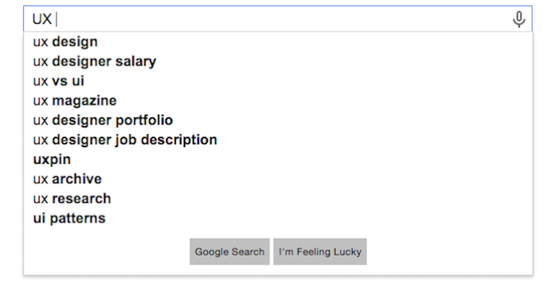Image resolution: width=553 pixels, height=282 pixels.
Task: Select "ux designer job description" suggestion
Action: (x=125, y=140)
